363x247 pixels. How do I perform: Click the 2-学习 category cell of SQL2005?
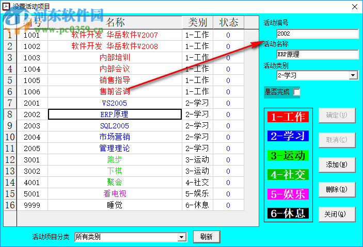197,126
